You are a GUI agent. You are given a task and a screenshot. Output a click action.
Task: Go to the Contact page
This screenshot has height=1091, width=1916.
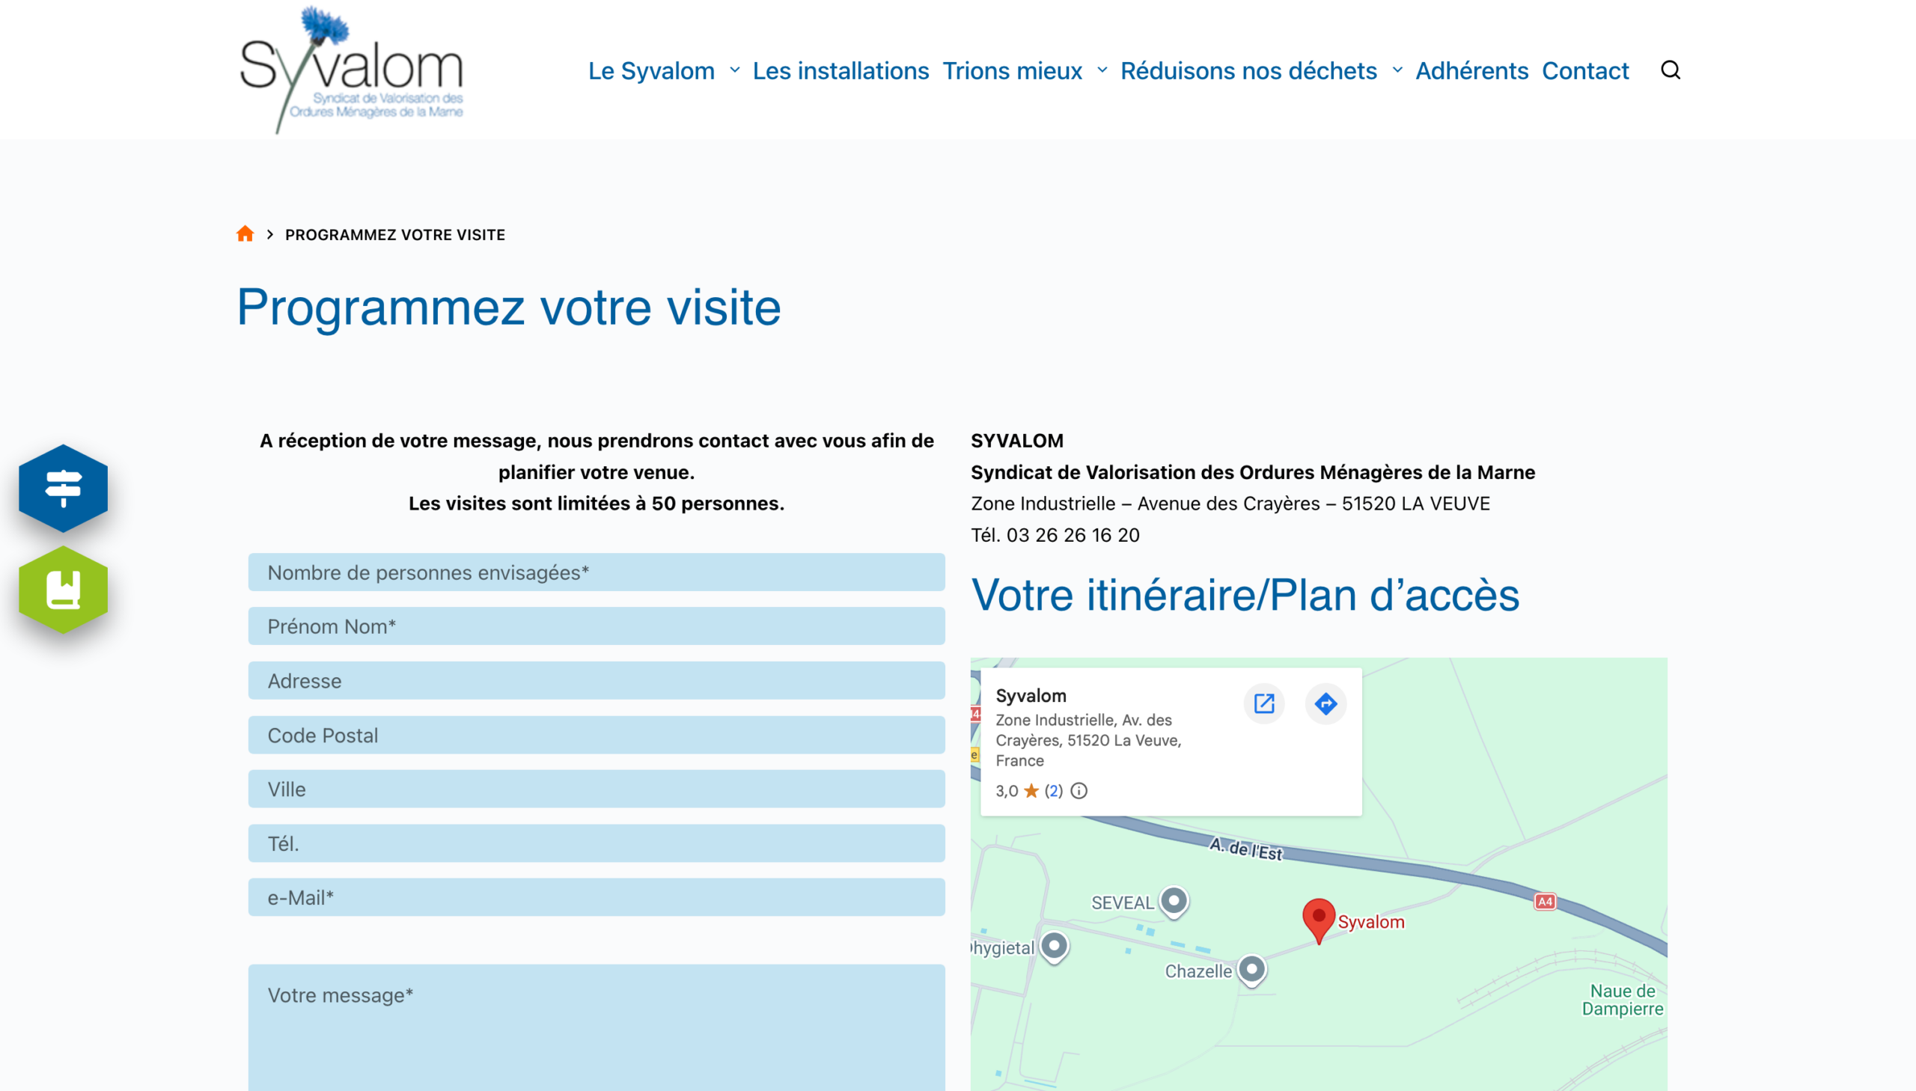(x=1585, y=70)
